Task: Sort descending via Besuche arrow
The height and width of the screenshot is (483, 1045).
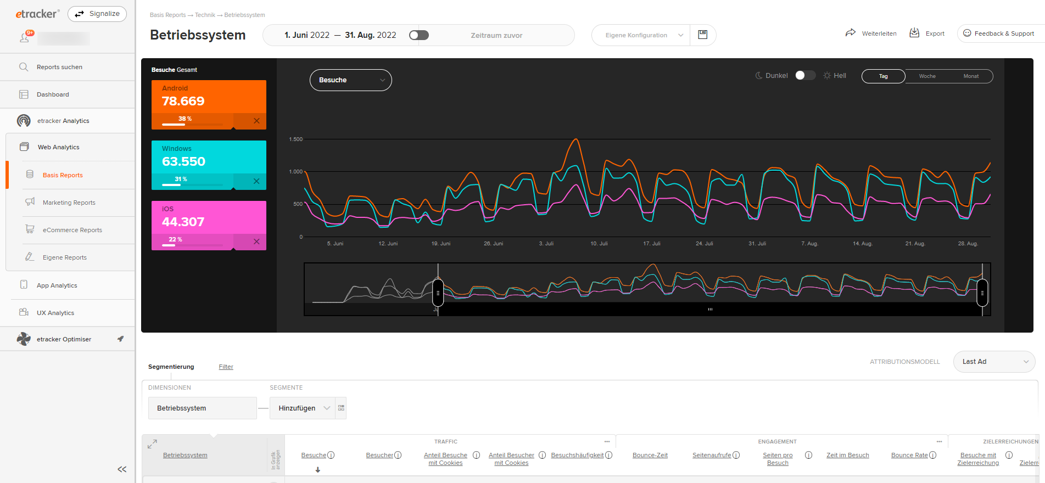Action: [x=317, y=470]
